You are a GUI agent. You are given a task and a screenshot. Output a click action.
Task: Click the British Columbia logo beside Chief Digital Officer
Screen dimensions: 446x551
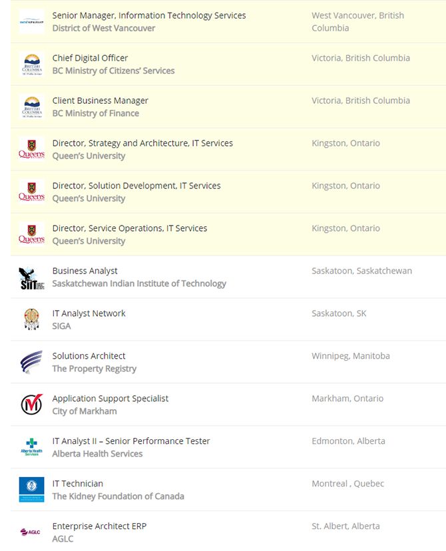31,64
